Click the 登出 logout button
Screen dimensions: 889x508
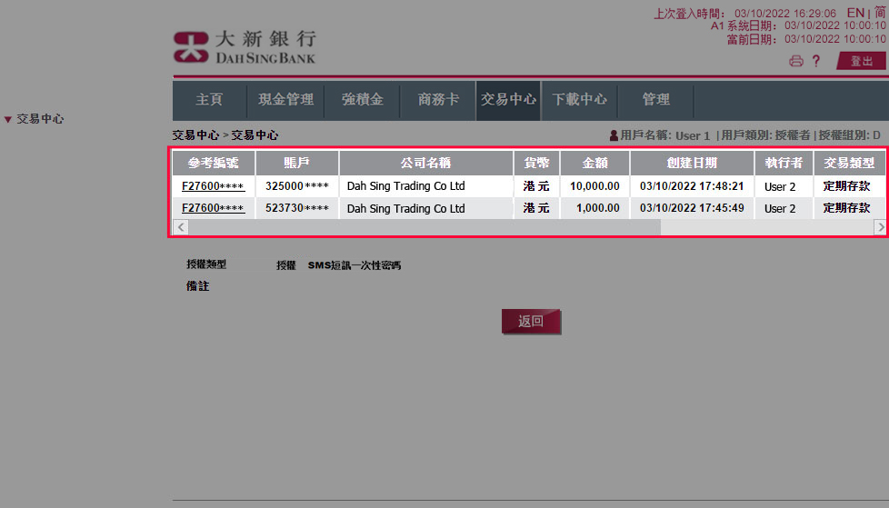[x=861, y=61]
